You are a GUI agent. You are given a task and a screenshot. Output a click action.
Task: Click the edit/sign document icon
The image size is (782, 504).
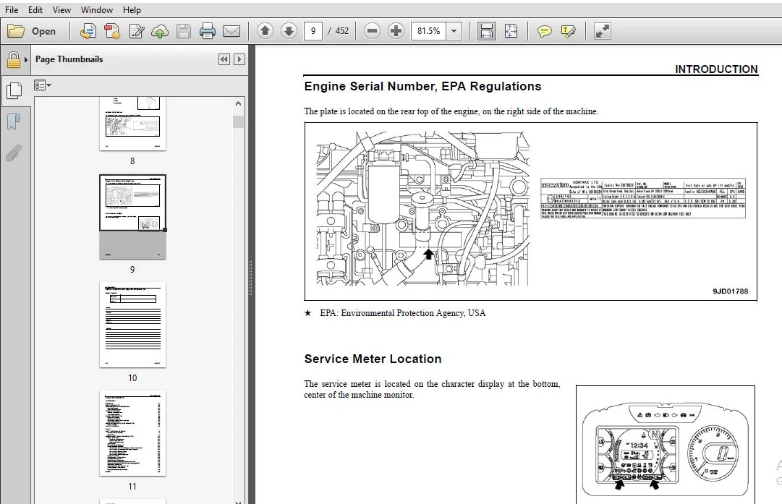click(136, 31)
